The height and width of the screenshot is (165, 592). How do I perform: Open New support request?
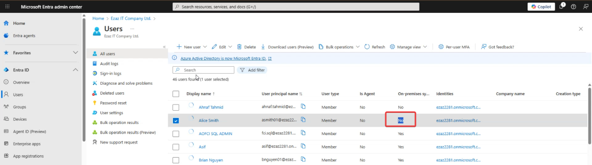pyautogui.click(x=119, y=142)
